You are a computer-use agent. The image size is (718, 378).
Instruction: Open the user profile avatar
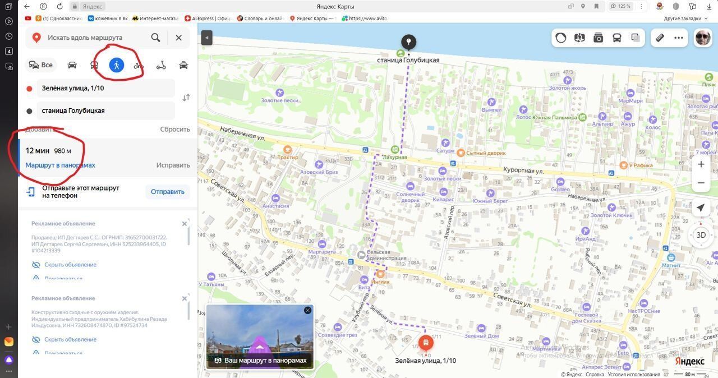pyautogui.click(x=702, y=38)
